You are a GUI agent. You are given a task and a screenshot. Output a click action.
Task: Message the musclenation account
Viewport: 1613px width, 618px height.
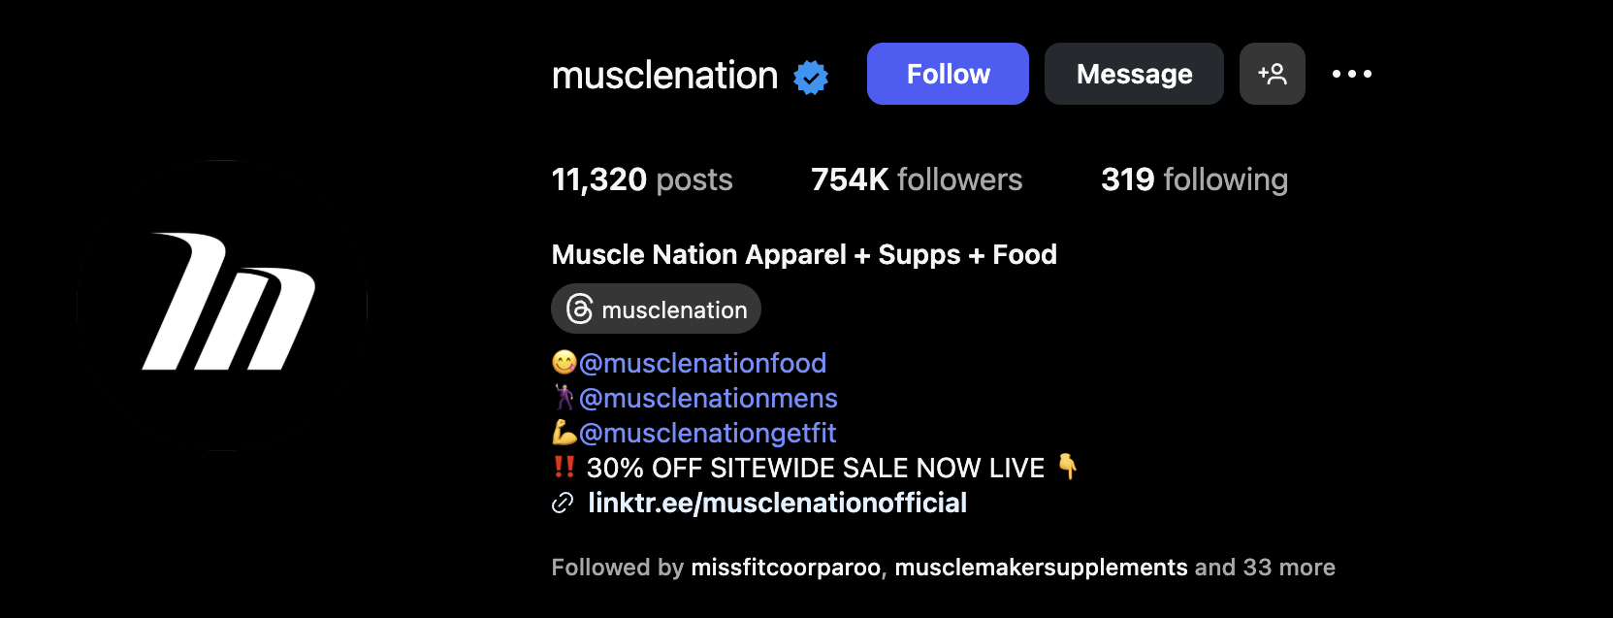tap(1134, 74)
